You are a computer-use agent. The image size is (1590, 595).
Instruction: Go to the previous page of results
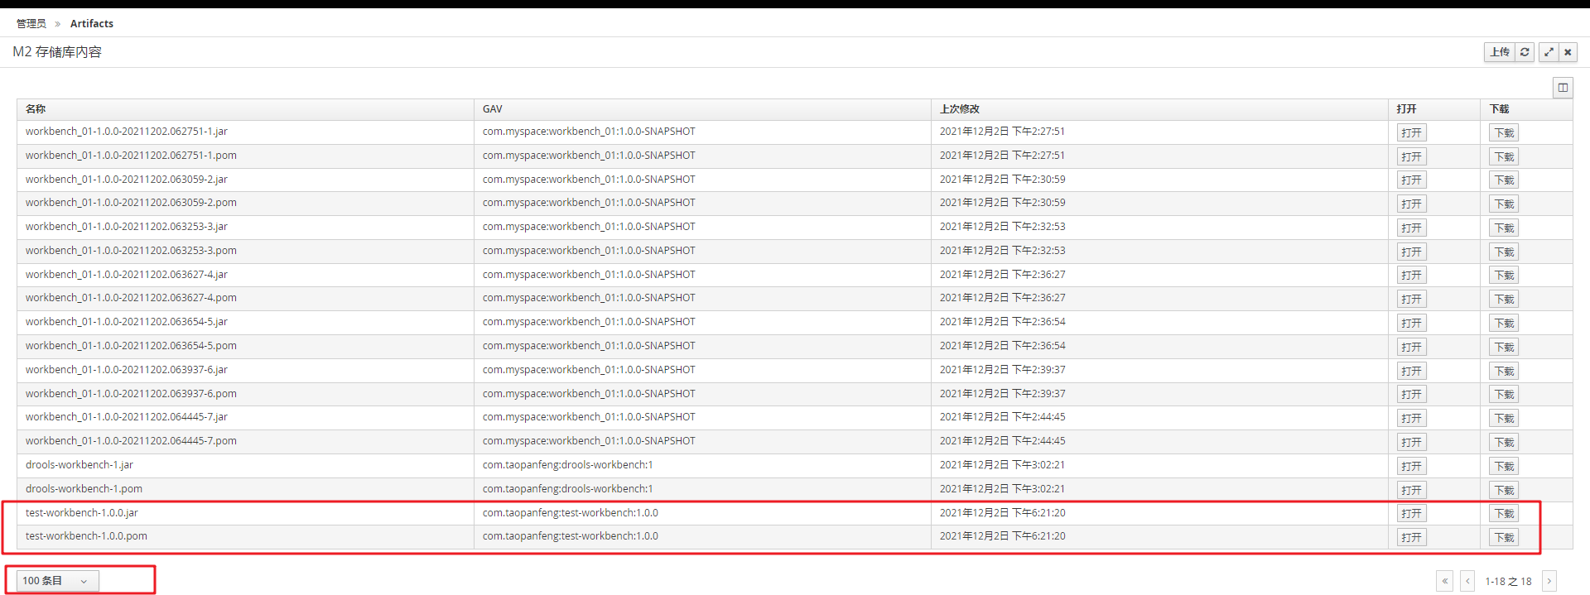[1467, 581]
